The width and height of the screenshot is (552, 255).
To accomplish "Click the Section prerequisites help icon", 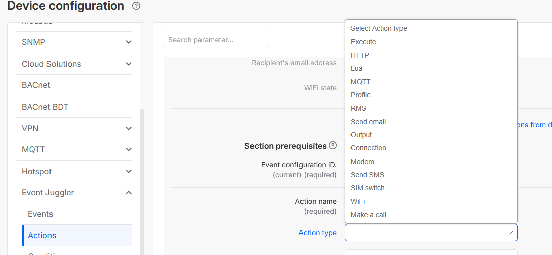I will (333, 145).
